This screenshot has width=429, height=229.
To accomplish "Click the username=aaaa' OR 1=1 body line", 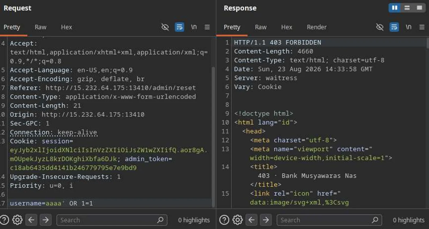I will click(x=51, y=203).
